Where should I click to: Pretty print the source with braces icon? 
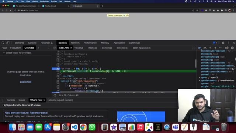click(x=55, y=95)
